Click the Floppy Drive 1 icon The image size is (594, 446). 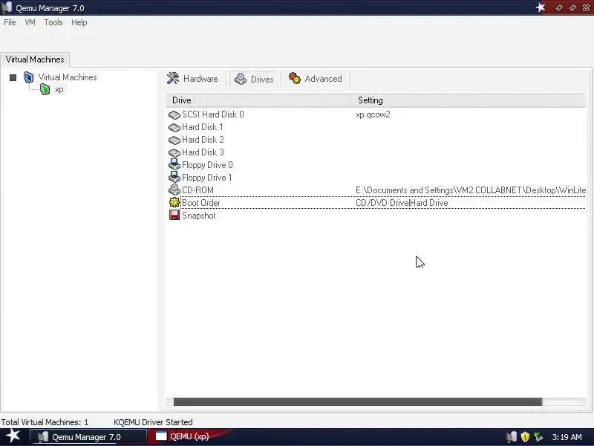[174, 177]
